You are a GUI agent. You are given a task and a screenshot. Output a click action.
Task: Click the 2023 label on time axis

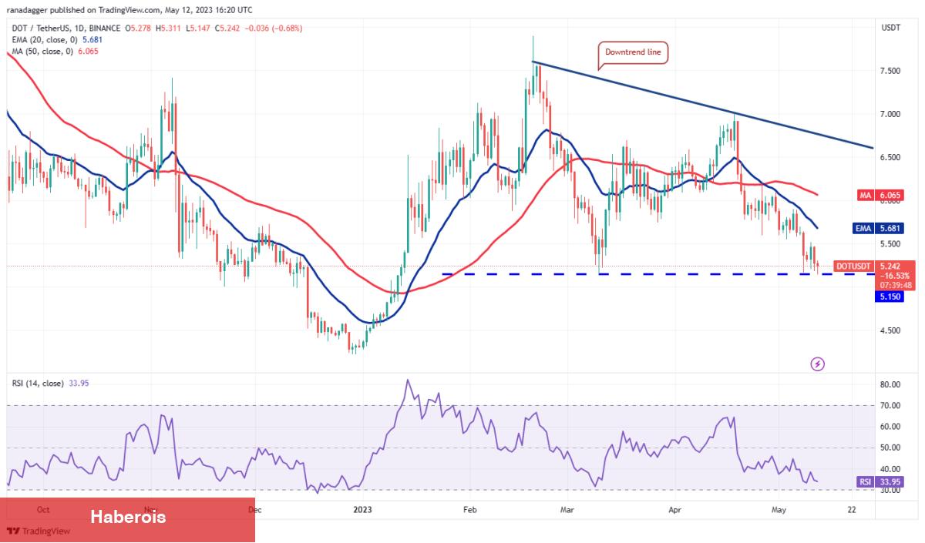click(362, 510)
